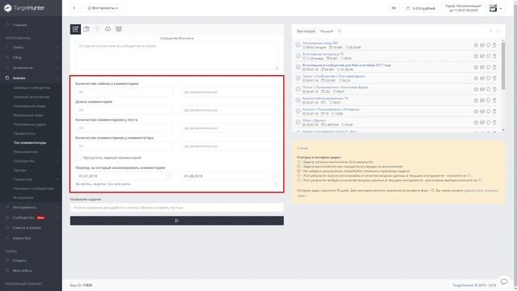Click the icon after the 'Текущий' history tab
Viewport: 518px width, 291px height.
(339, 31)
